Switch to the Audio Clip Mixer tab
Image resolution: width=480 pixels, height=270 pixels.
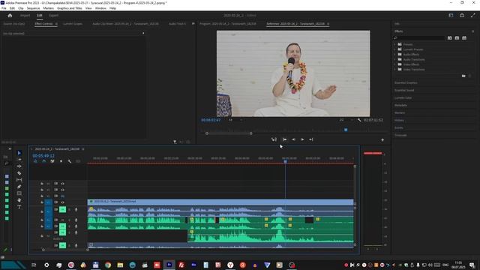coord(125,23)
